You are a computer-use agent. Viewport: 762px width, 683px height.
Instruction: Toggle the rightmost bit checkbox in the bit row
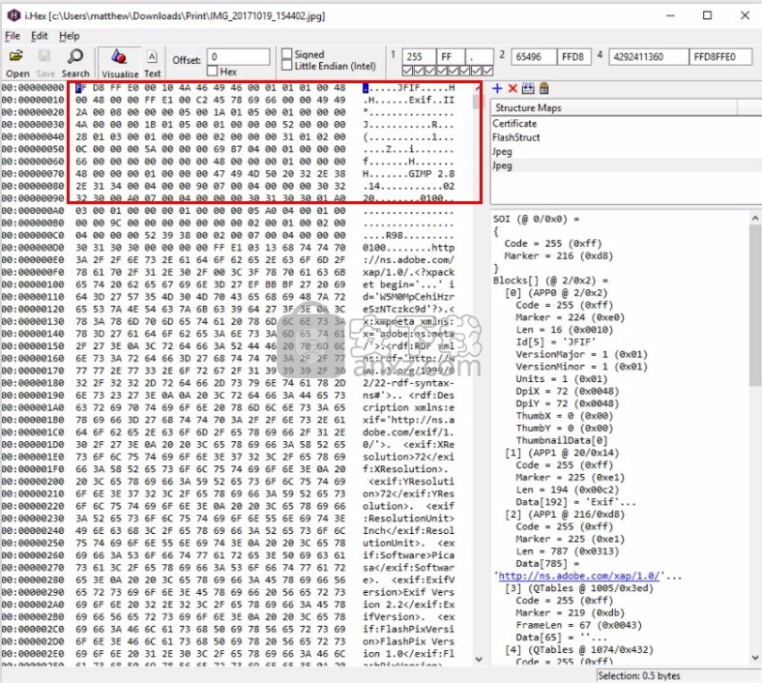pyautogui.click(x=487, y=71)
